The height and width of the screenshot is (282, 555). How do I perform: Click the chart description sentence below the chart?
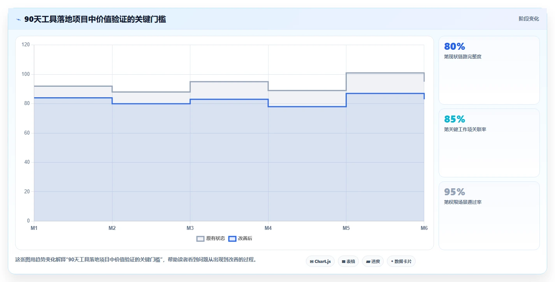coord(137,260)
